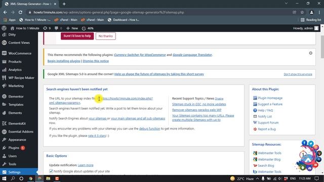Open the Support Forum link
This screenshot has height=182, width=324.
[268, 122]
